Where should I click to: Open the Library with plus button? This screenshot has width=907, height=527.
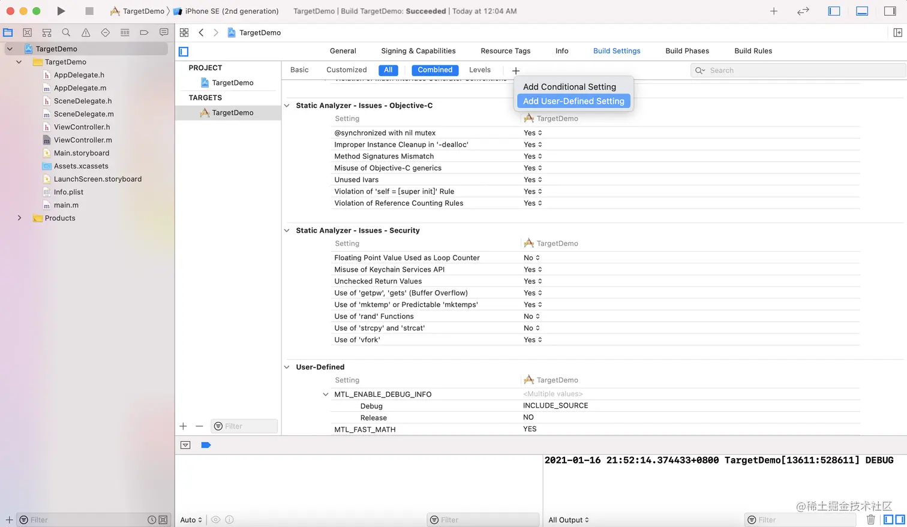point(774,11)
